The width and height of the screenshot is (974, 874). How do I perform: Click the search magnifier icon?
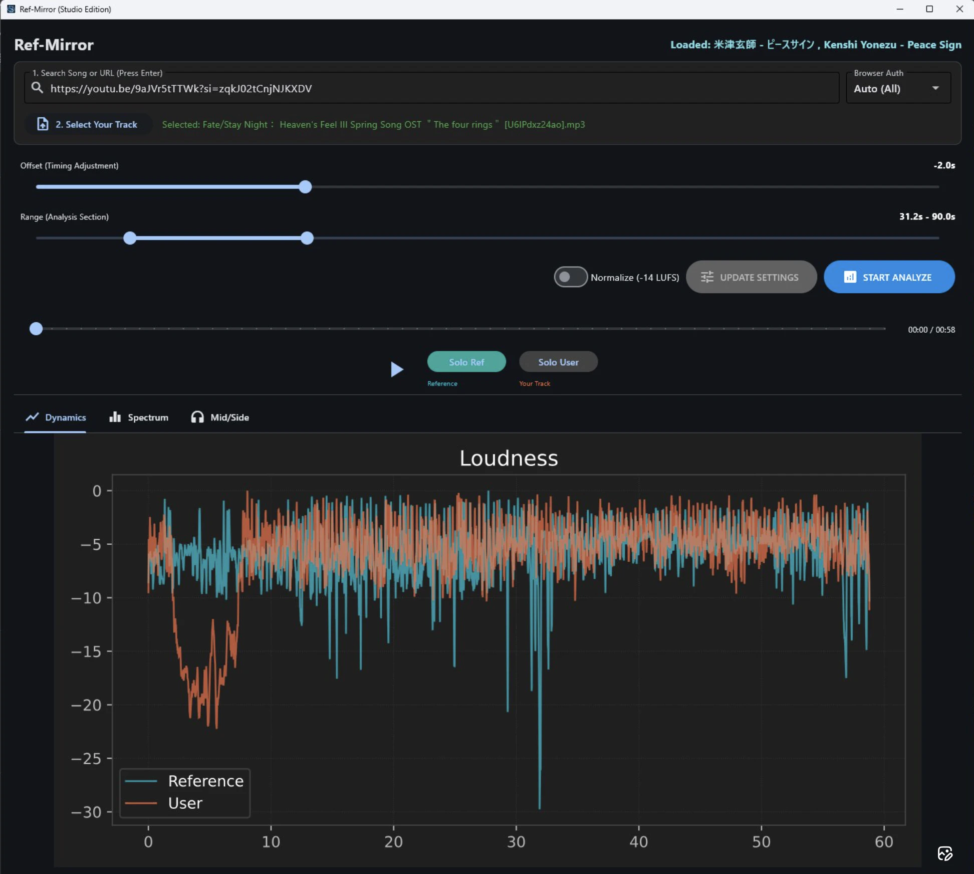pos(37,88)
